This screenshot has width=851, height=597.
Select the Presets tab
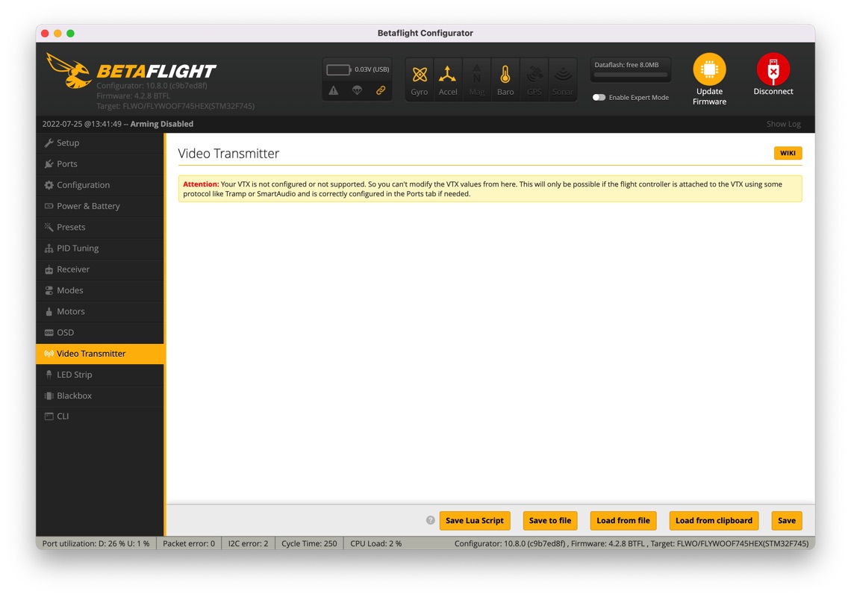[x=100, y=228]
